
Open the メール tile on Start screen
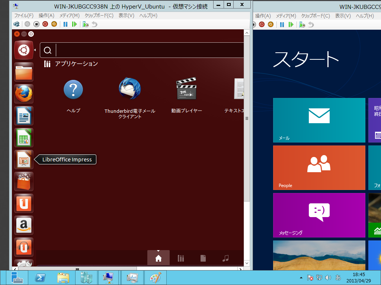pyautogui.click(x=319, y=120)
